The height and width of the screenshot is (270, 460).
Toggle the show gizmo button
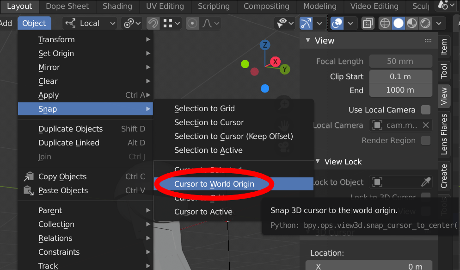point(306,23)
